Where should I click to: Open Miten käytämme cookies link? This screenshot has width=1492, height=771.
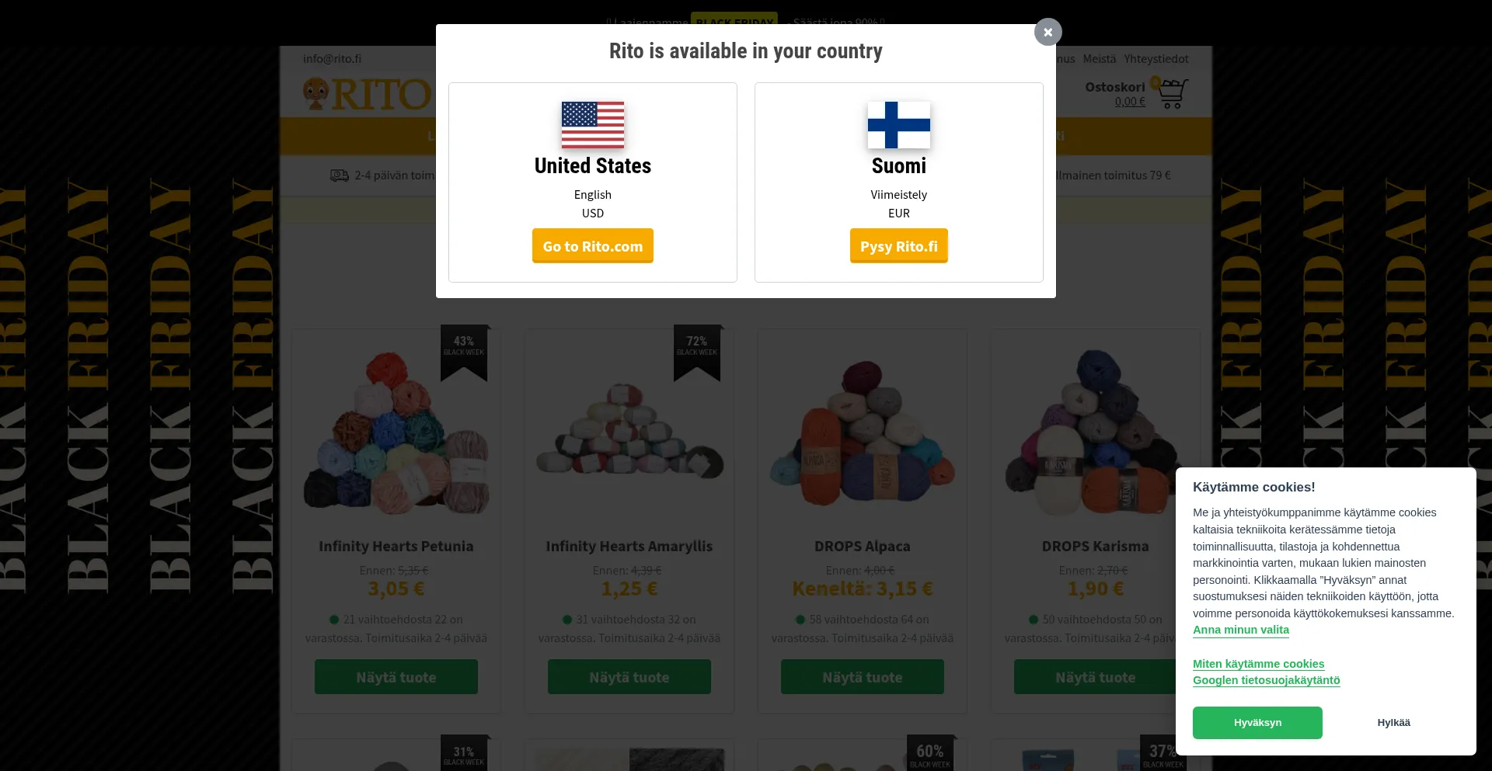pyautogui.click(x=1259, y=664)
